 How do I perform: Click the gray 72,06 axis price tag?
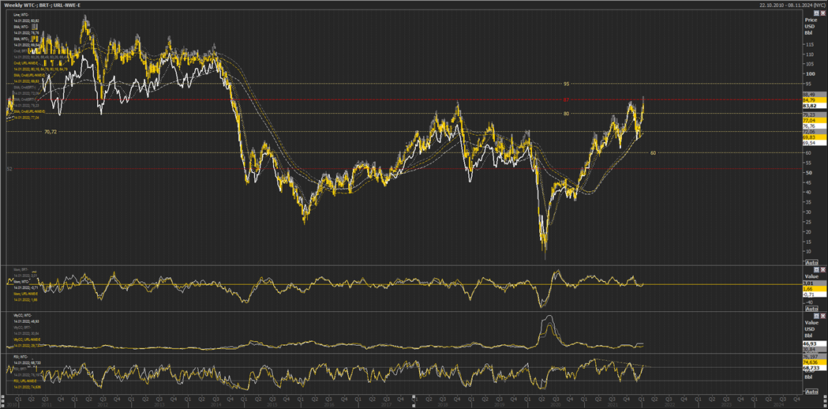click(815, 132)
